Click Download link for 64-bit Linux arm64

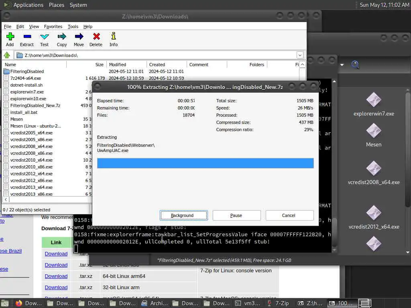coord(56,276)
